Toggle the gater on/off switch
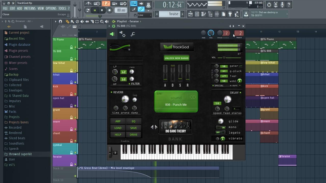Image resolution: width=326 pixels, height=183 pixels. click(x=240, y=66)
